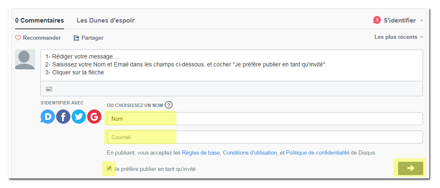
Task: Open the S'identifier dropdown
Action: 403,20
